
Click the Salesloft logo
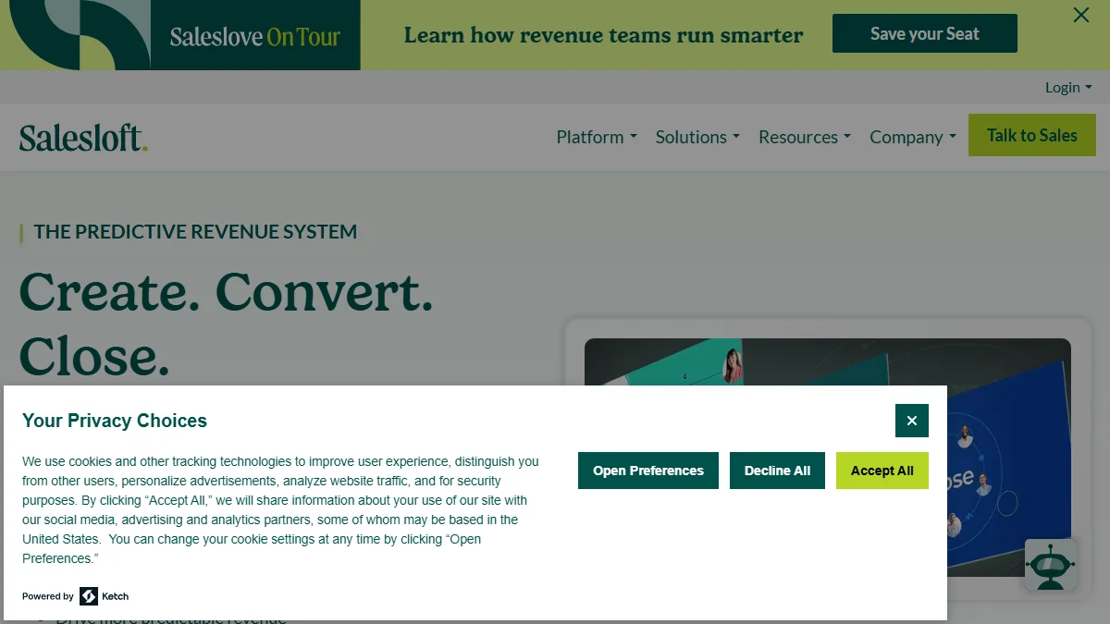pyautogui.click(x=83, y=137)
